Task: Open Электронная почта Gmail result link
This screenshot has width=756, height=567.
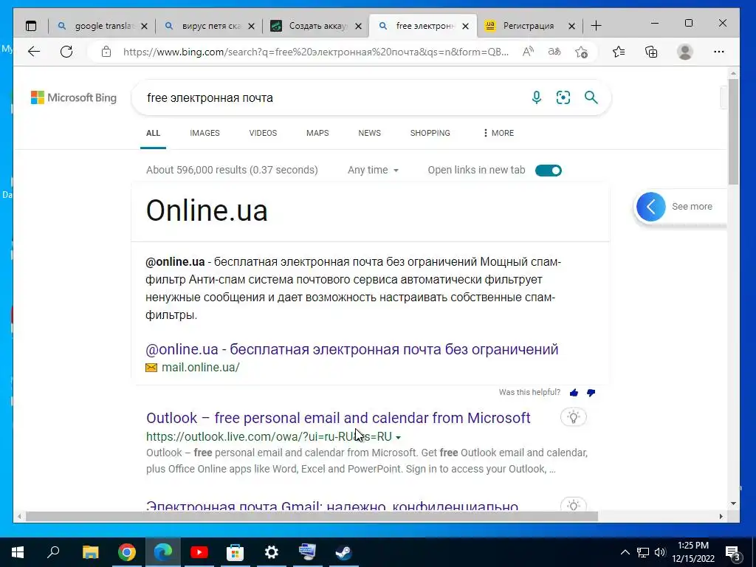Action: [x=332, y=506]
